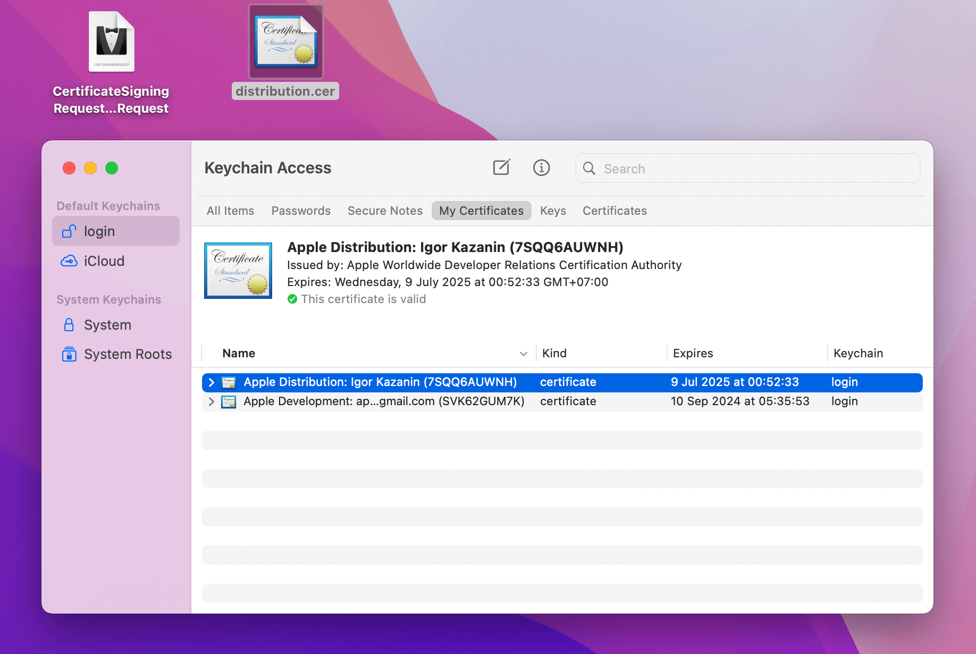The image size is (976, 654).
Task: Select the iCloud keychain in sidebar
Action: (116, 261)
